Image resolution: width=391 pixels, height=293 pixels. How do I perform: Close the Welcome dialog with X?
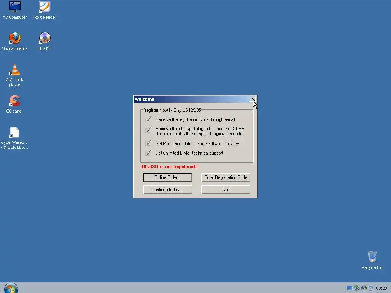253,99
